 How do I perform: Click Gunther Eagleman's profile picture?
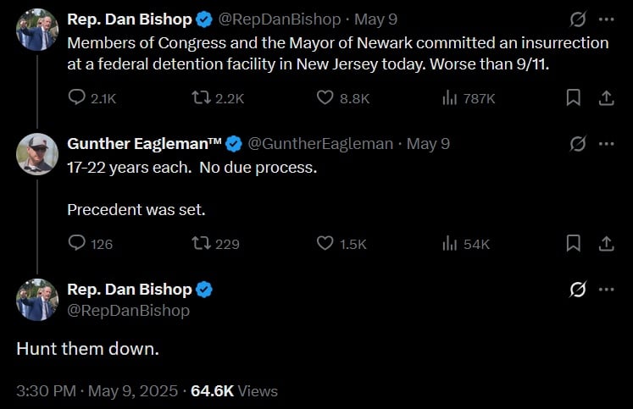coord(38,154)
